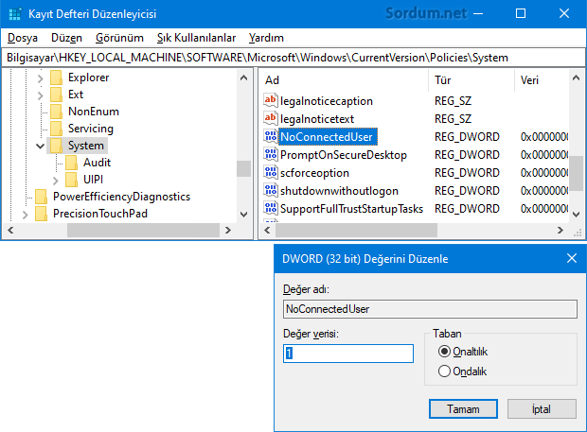Click the Registry Editor app icon in title bar
Screen dimensions: 587x432
coord(15,14)
